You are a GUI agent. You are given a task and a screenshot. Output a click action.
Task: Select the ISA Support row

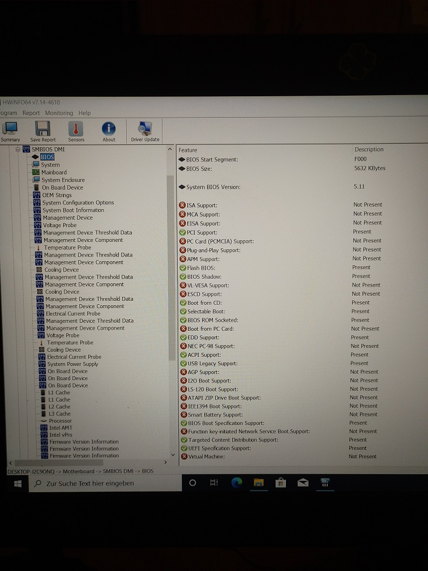pyautogui.click(x=302, y=205)
